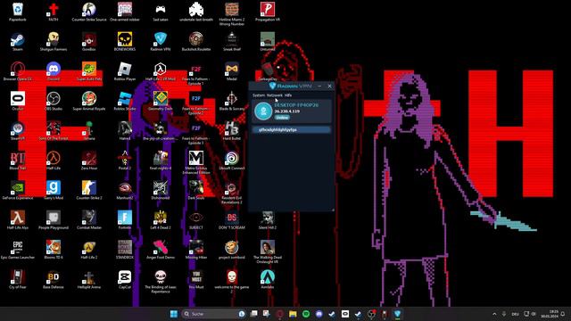Open the taskbar clock and date

(550, 314)
